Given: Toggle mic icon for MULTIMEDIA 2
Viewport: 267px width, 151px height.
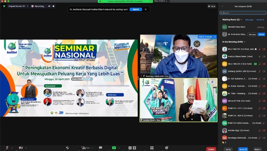Looking at the screenshot, I should click(260, 64).
